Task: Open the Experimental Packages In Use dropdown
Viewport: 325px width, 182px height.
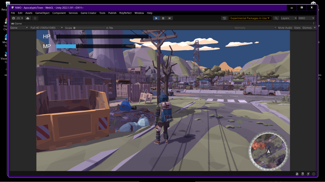Action: [250, 18]
